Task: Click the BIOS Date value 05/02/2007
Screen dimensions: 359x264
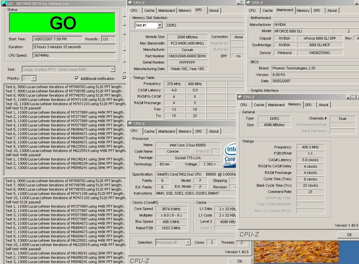Action: point(315,81)
